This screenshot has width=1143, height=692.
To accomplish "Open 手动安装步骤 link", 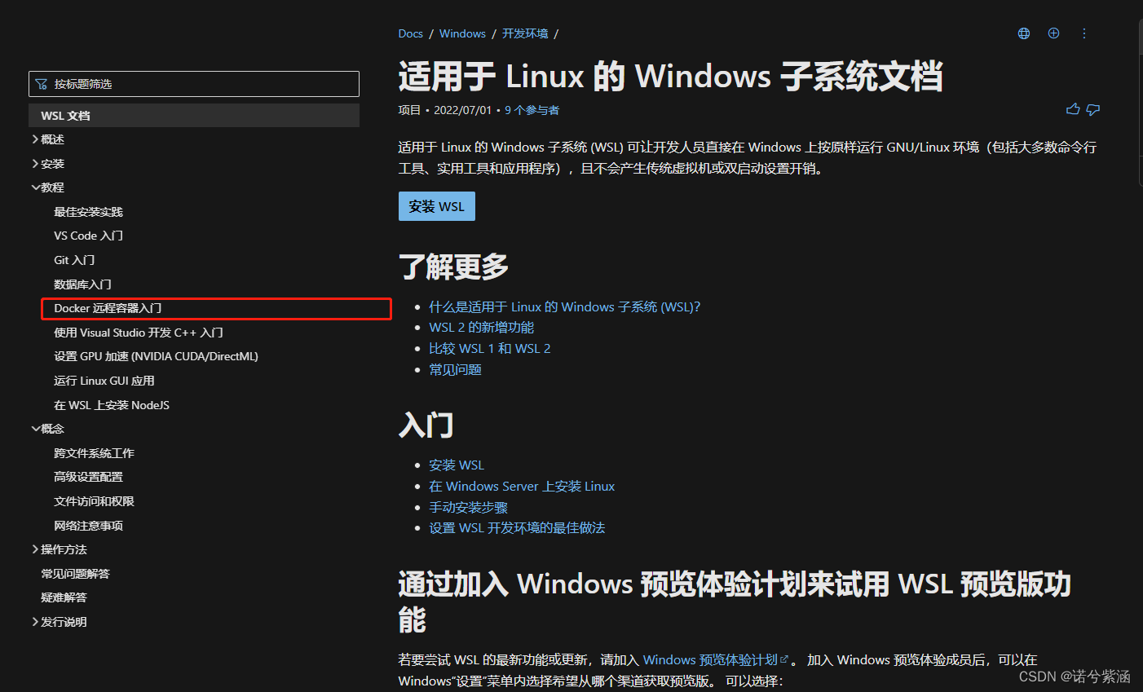I will [468, 507].
